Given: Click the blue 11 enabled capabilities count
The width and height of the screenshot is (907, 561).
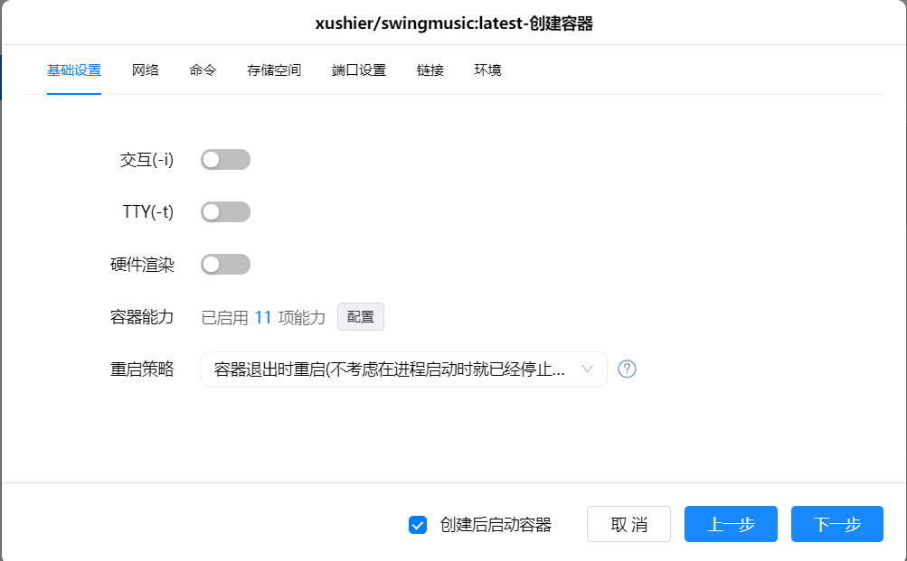Looking at the screenshot, I should pos(263,317).
